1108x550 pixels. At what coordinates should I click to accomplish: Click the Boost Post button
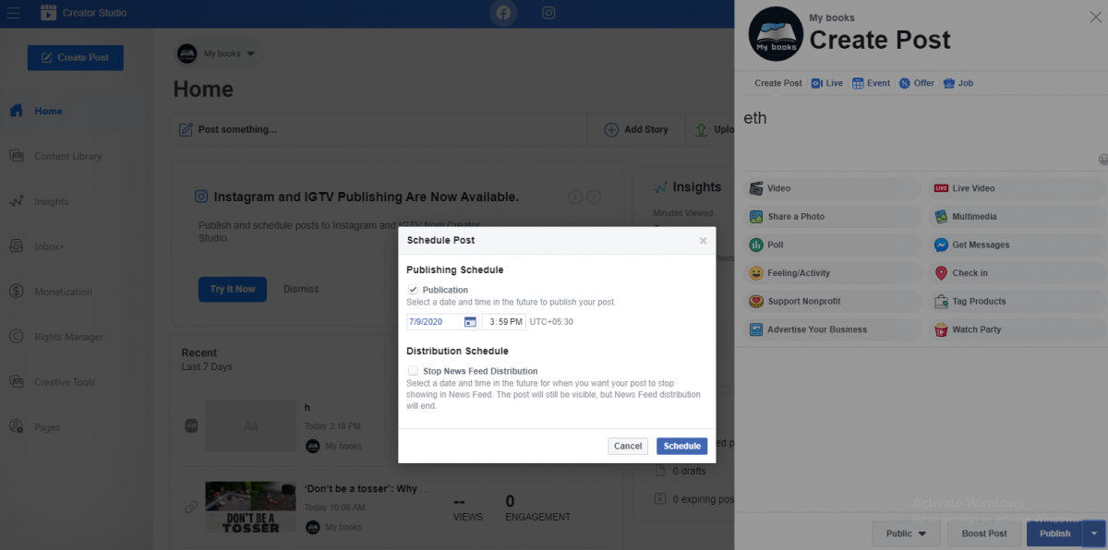(x=984, y=533)
